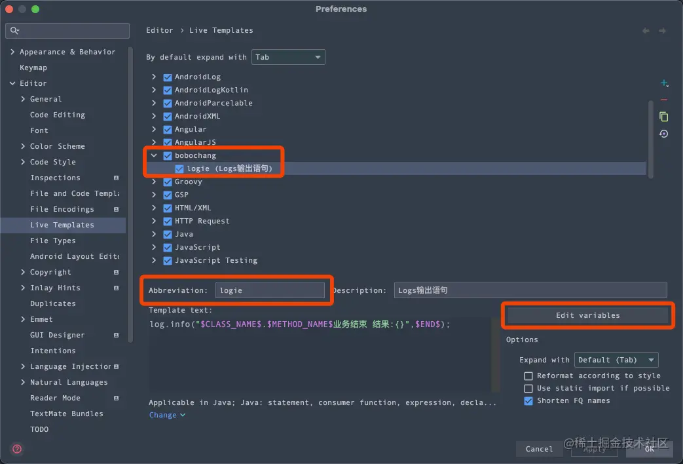The image size is (683, 464).
Task: Open the Code Editing settings page
Action: (x=58, y=115)
